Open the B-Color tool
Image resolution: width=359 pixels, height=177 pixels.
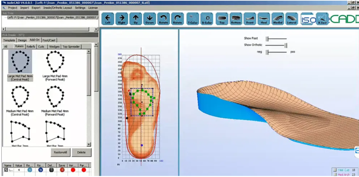point(207,19)
